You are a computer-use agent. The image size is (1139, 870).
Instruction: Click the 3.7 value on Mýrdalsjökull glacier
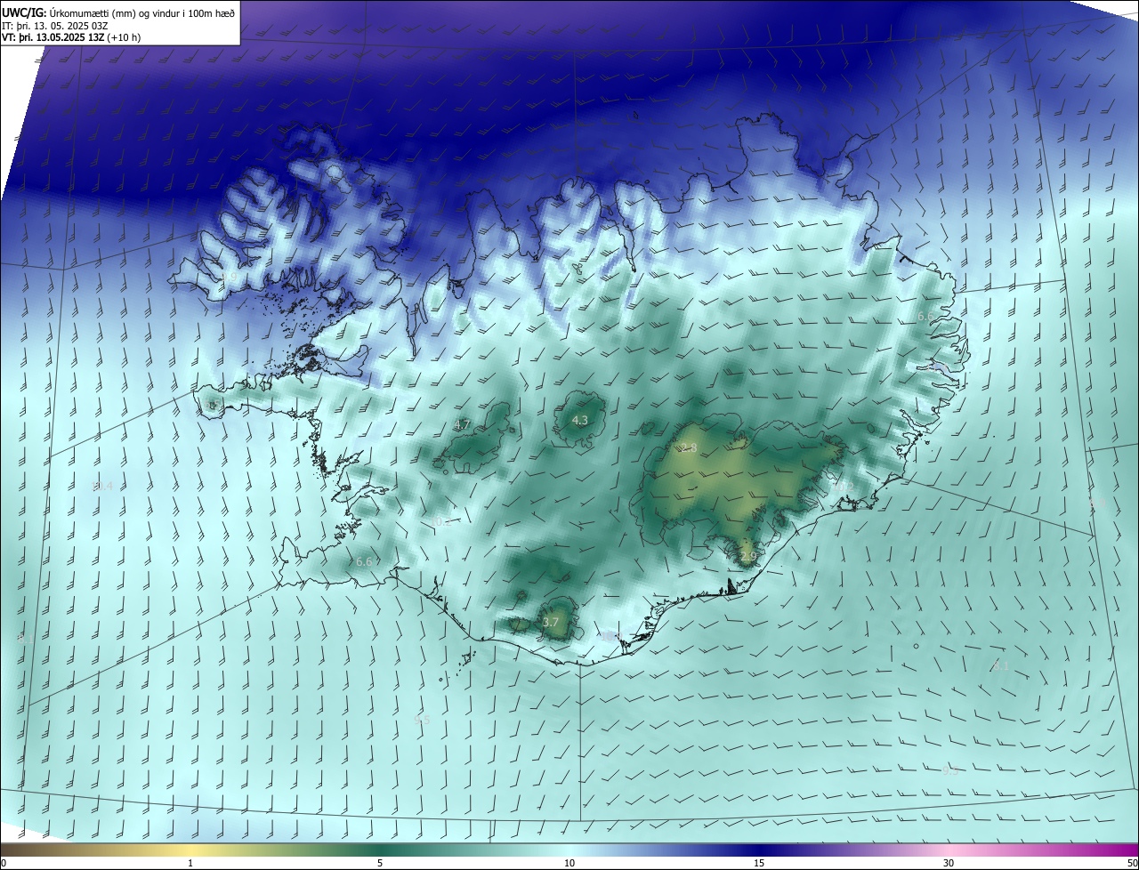pyautogui.click(x=550, y=622)
